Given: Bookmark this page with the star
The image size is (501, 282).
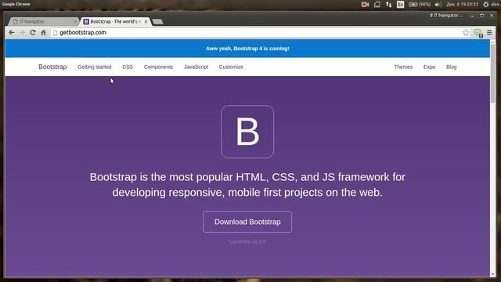Looking at the screenshot, I should (x=466, y=33).
